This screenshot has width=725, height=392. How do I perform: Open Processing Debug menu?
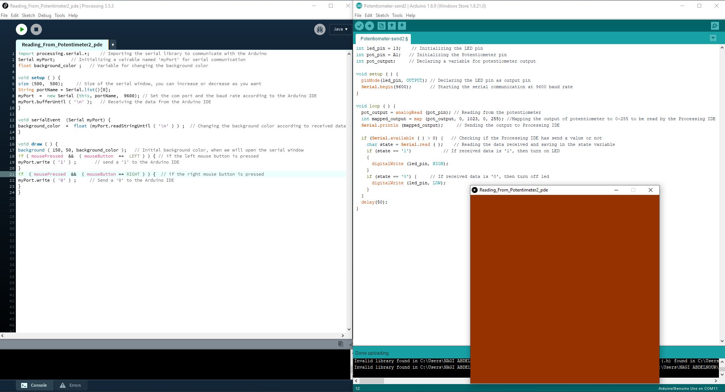[45, 15]
